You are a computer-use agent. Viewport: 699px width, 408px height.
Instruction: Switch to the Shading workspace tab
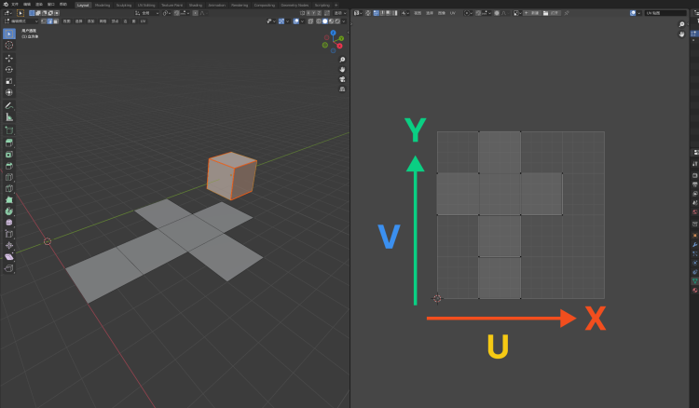tap(196, 5)
